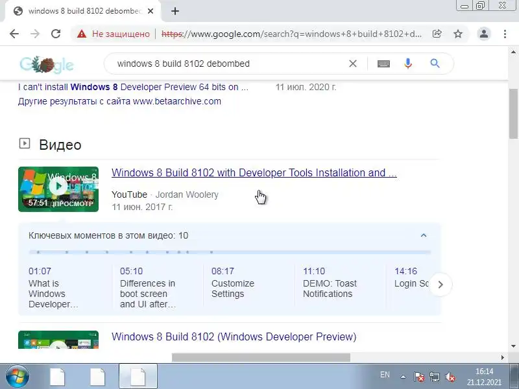The height and width of the screenshot is (389, 519).
Task: Open the Chrome three-dot menu
Action: pos(505,34)
